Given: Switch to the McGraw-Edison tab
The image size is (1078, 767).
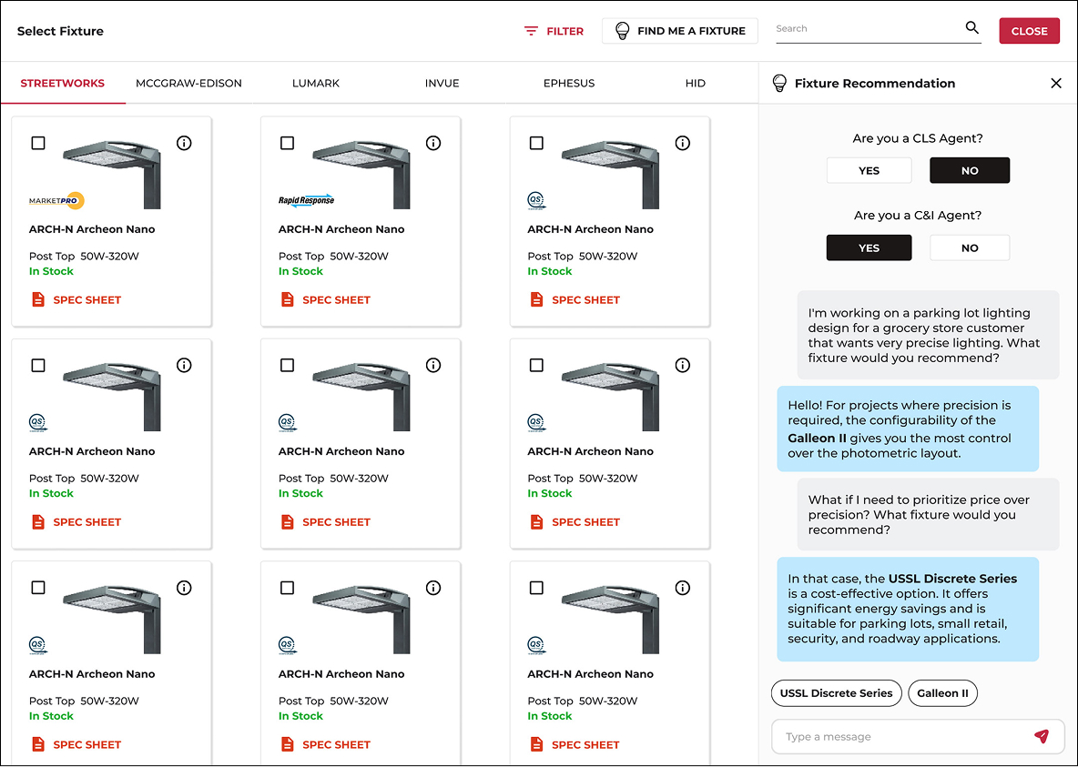Looking at the screenshot, I should pyautogui.click(x=188, y=83).
